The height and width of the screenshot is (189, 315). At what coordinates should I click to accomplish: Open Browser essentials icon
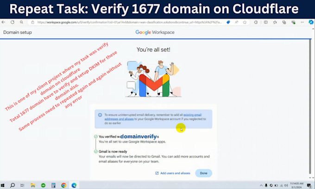click(x=293, y=22)
